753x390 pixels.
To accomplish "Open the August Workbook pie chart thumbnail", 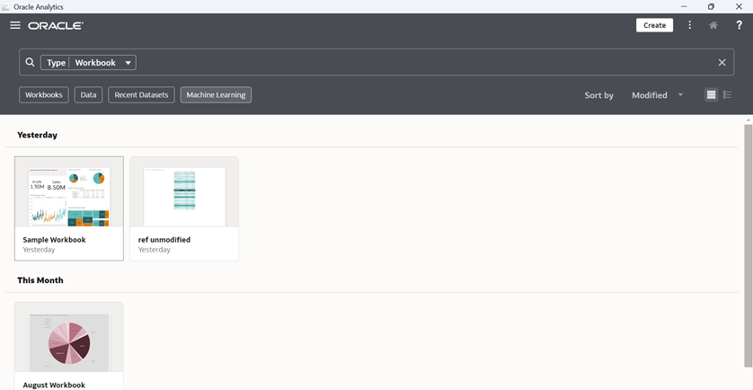I will pyautogui.click(x=69, y=337).
